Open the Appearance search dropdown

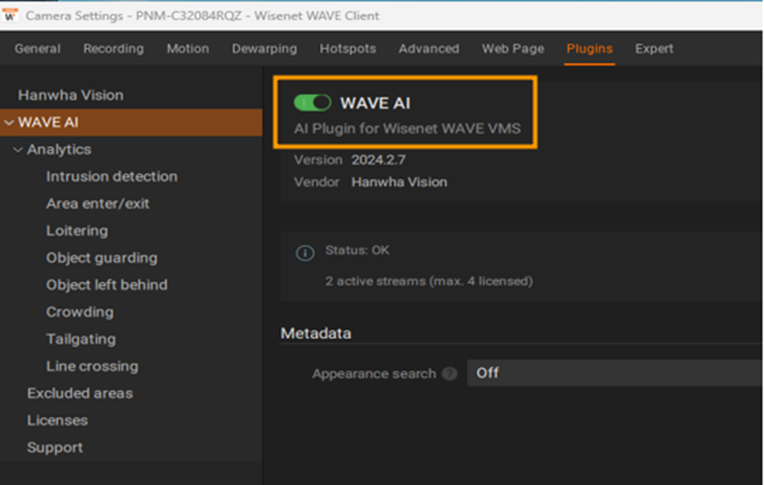[615, 373]
